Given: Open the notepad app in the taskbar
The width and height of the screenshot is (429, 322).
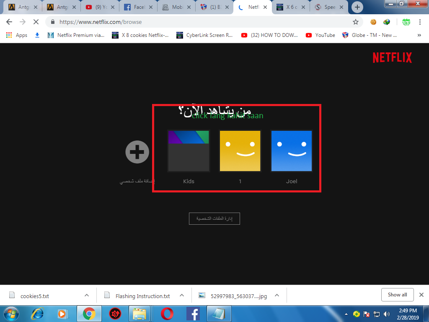Looking at the screenshot, I should [219, 314].
